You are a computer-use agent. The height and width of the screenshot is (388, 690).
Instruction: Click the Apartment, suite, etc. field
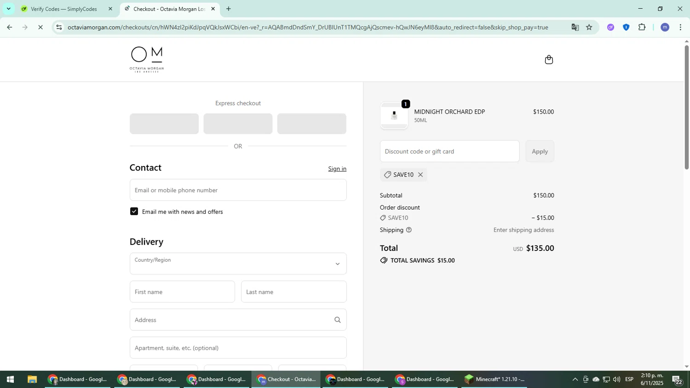pos(238,348)
